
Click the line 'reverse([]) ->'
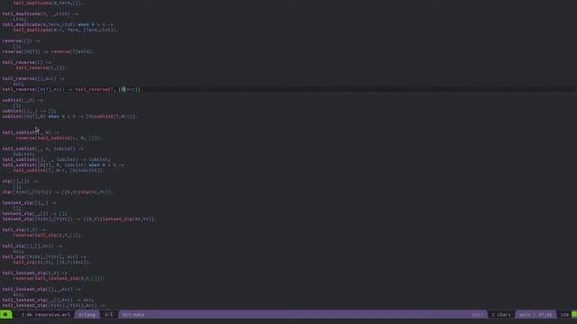[22, 40]
